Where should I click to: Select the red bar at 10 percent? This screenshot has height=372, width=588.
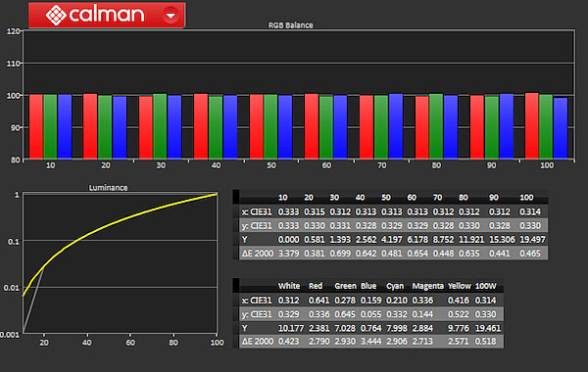pyautogui.click(x=36, y=126)
